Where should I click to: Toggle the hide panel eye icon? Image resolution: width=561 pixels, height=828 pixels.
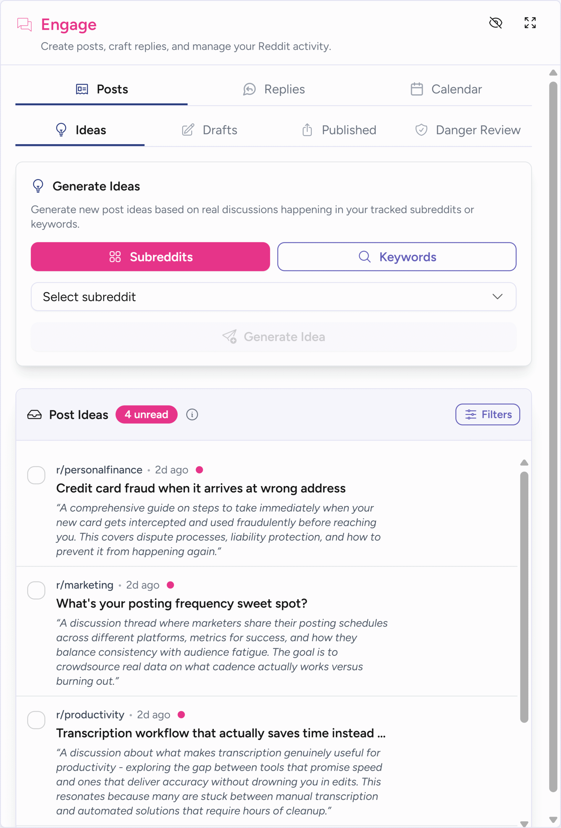click(495, 23)
